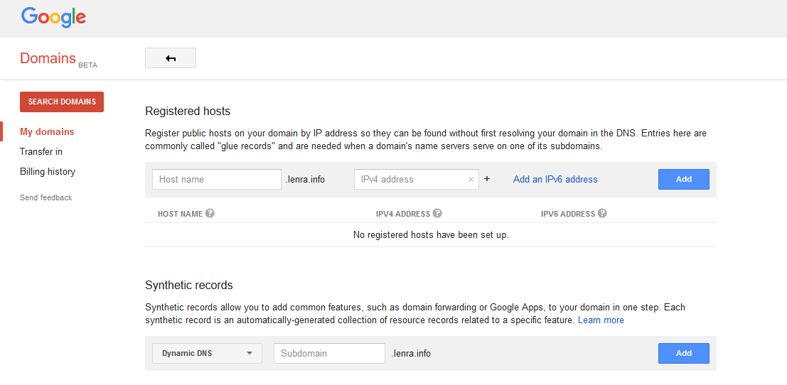
Task: Click Add button for registered hosts
Action: (x=683, y=179)
